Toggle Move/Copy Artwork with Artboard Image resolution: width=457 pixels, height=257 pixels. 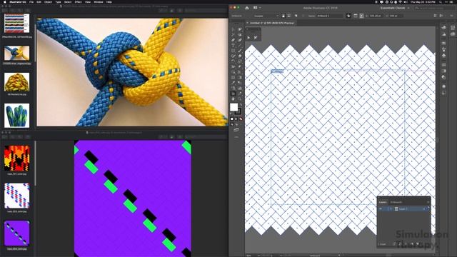point(348,16)
